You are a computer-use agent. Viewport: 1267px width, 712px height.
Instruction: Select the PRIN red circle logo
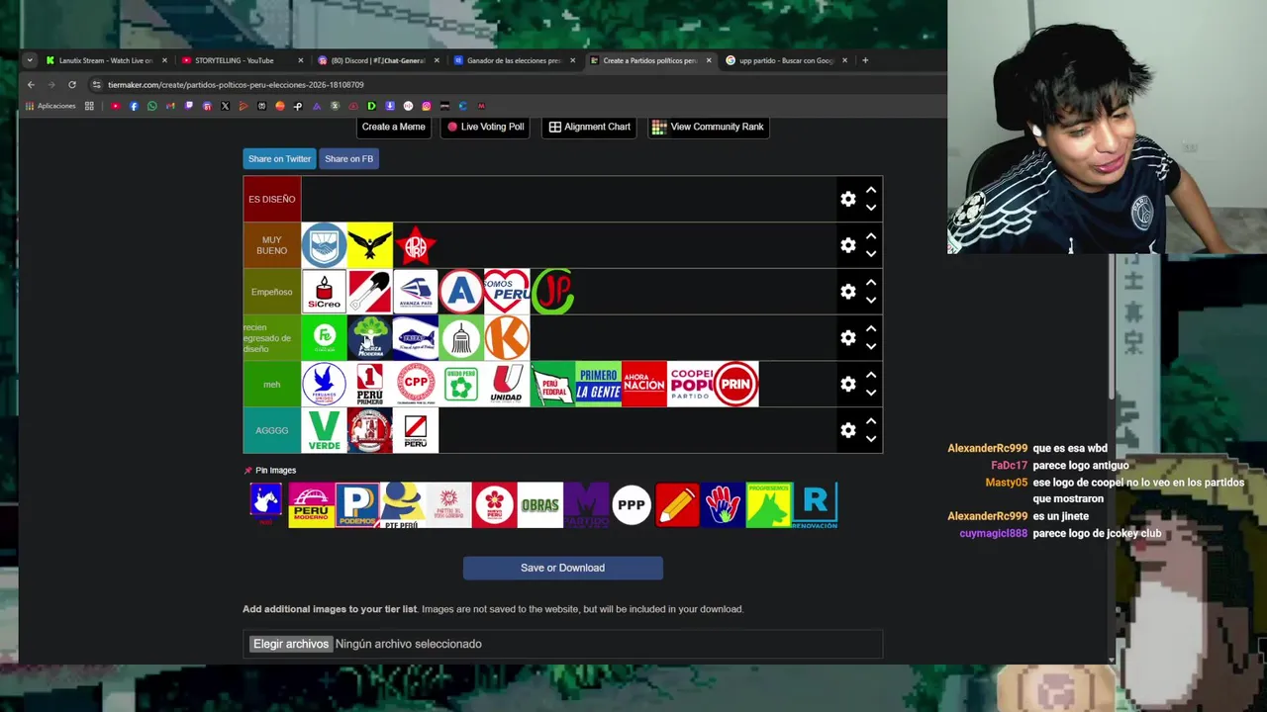(x=735, y=384)
